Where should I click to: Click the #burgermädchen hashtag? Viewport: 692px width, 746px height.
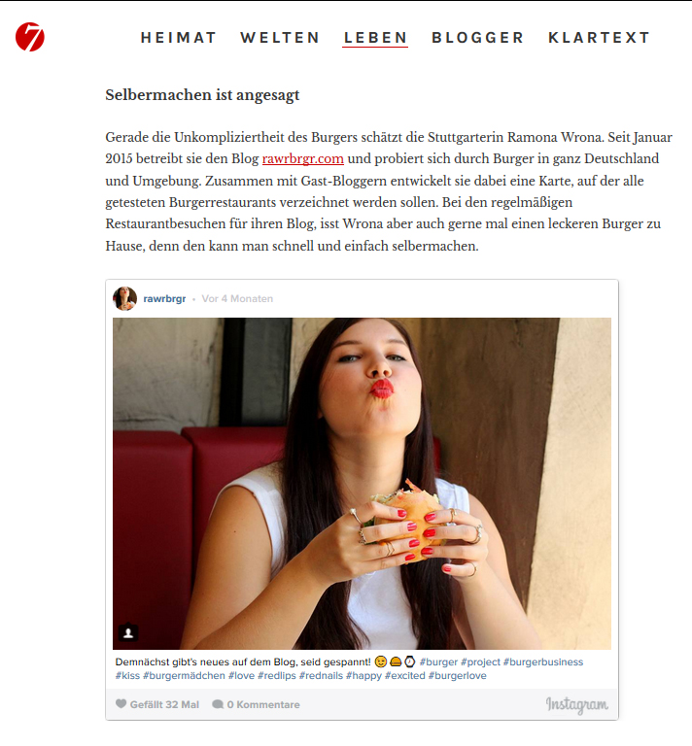[184, 676]
